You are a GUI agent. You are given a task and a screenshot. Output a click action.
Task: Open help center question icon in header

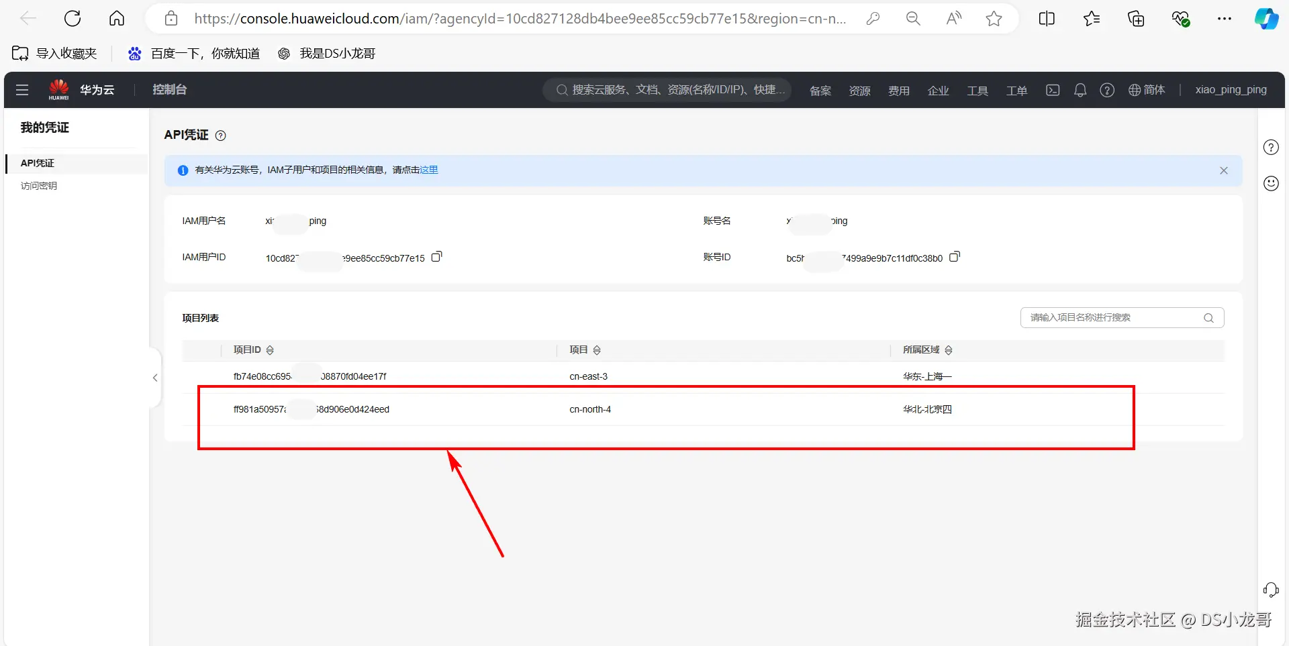pyautogui.click(x=1107, y=90)
